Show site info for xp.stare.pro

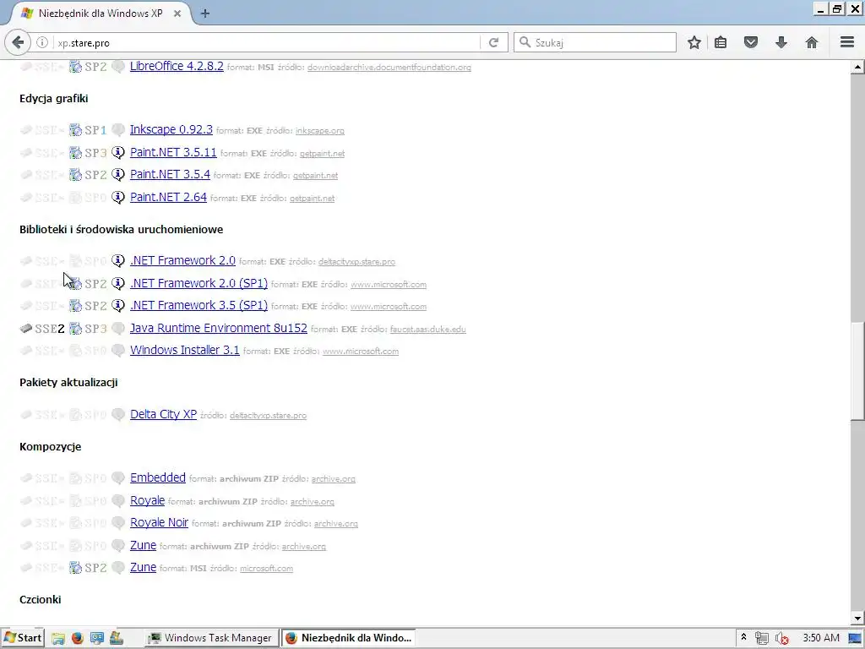(x=42, y=42)
